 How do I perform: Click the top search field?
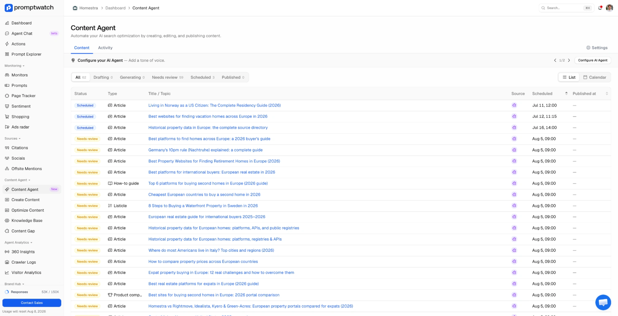pos(566,8)
